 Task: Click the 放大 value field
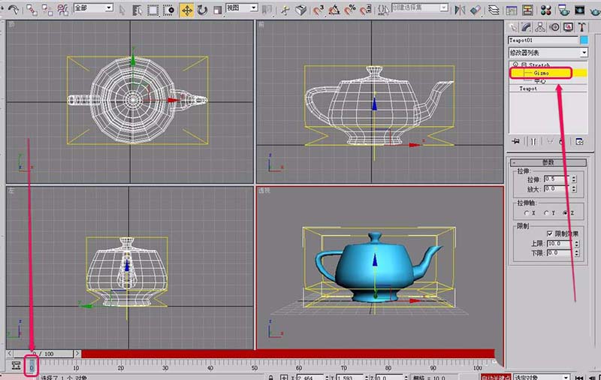tap(557, 188)
